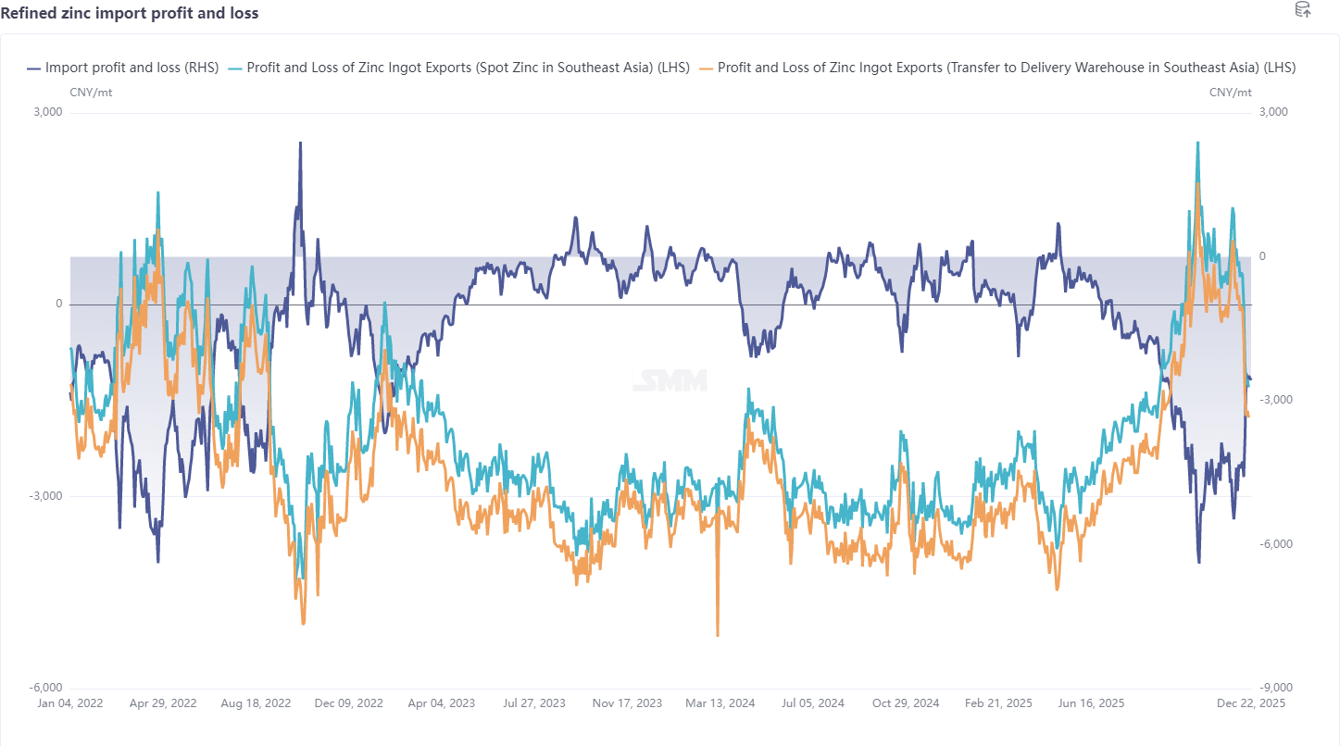Click the teal Spot Zinc legend line marker
The height and width of the screenshot is (746, 1340).
pyautogui.click(x=235, y=68)
